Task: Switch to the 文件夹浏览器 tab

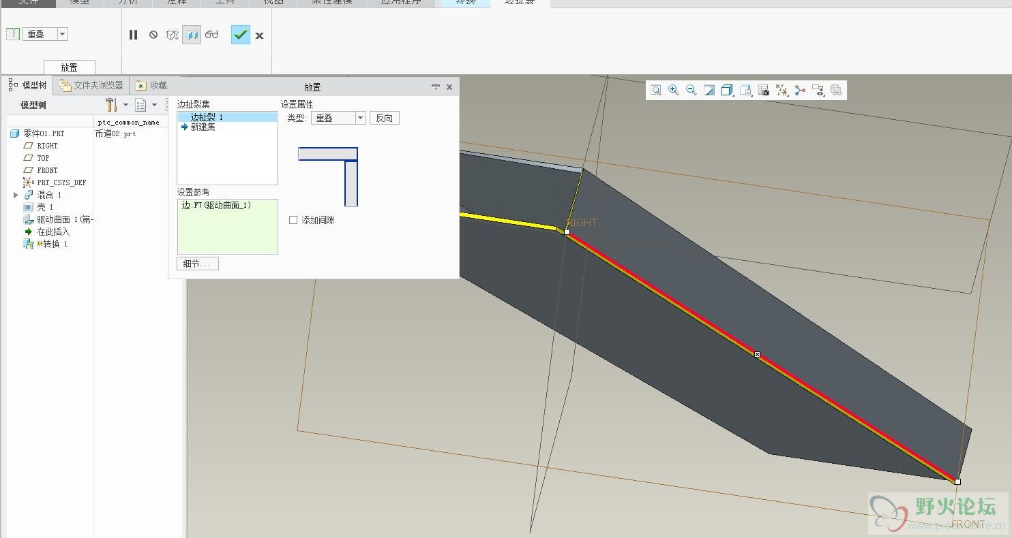Action: (91, 85)
